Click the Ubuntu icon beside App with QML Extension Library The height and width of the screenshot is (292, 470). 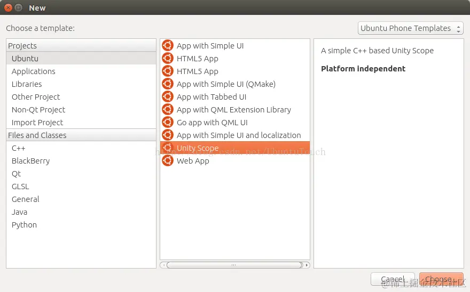pos(168,110)
